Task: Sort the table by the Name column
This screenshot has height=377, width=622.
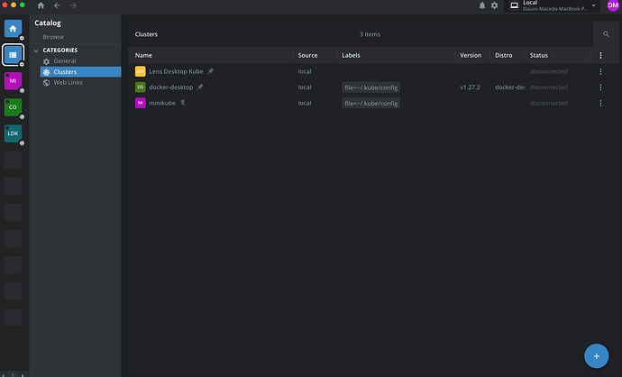Action: pos(144,56)
